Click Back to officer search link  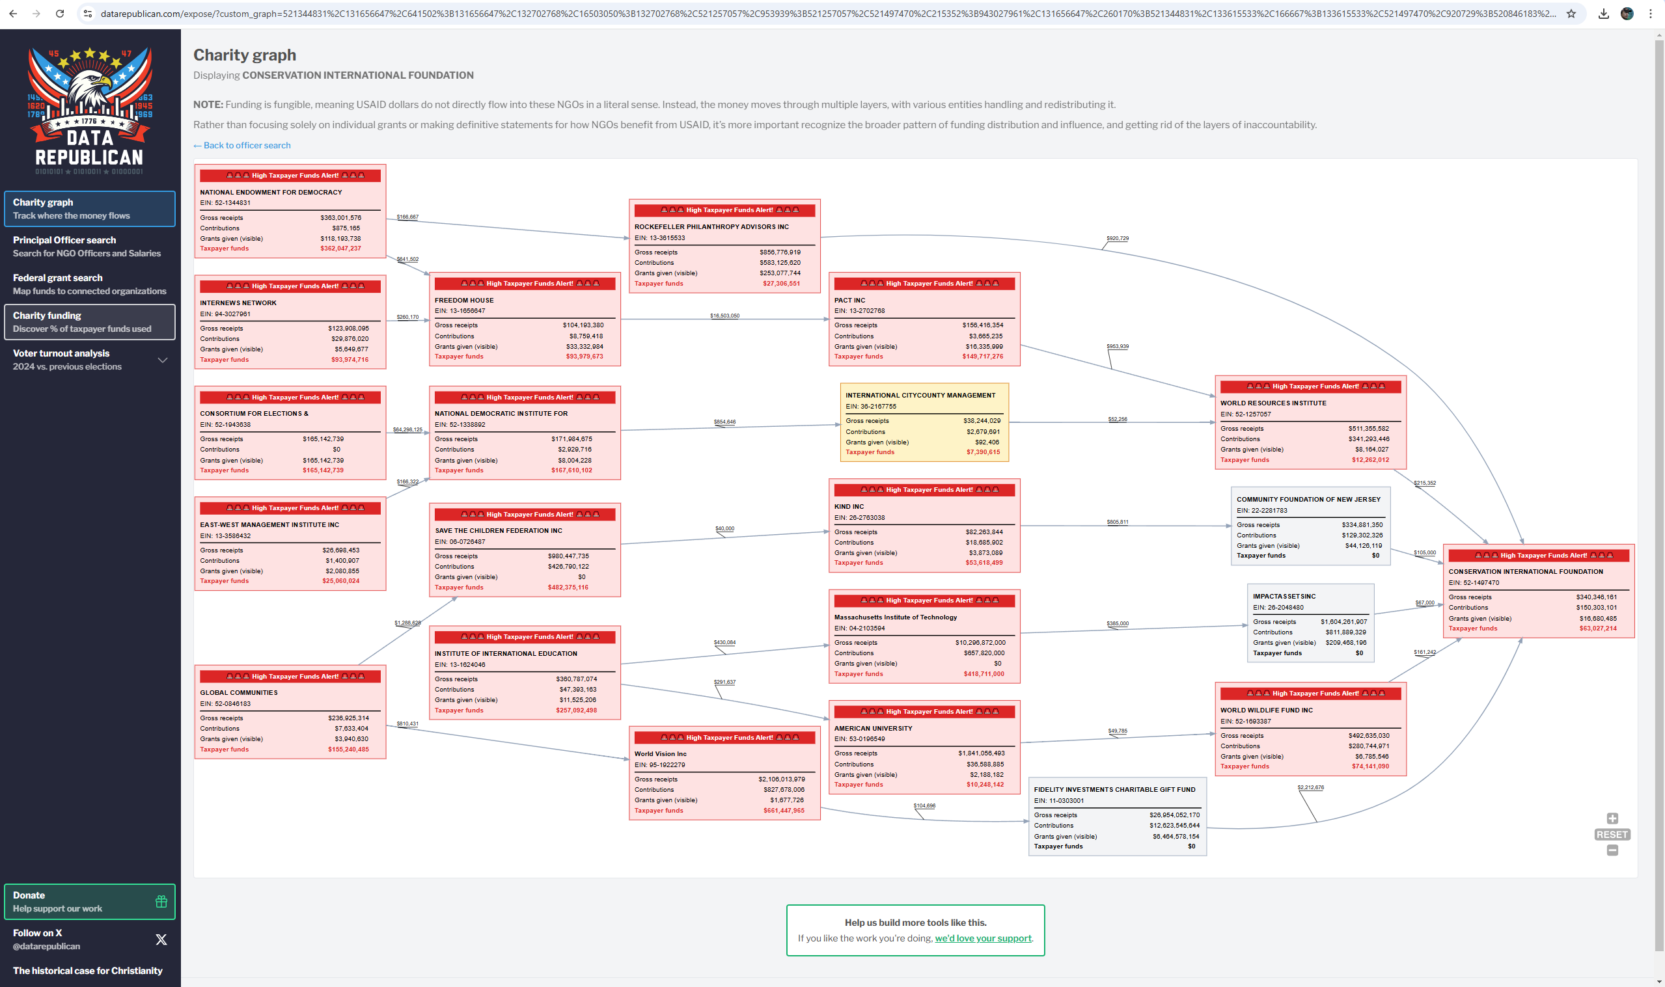click(x=242, y=146)
